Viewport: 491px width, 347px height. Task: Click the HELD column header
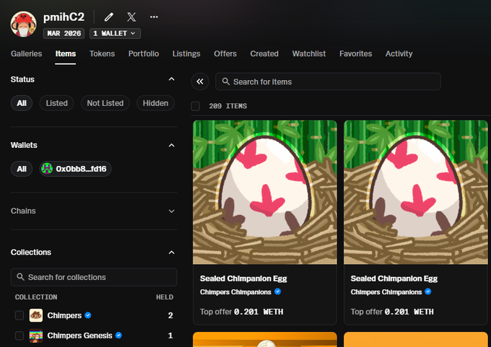coord(165,297)
